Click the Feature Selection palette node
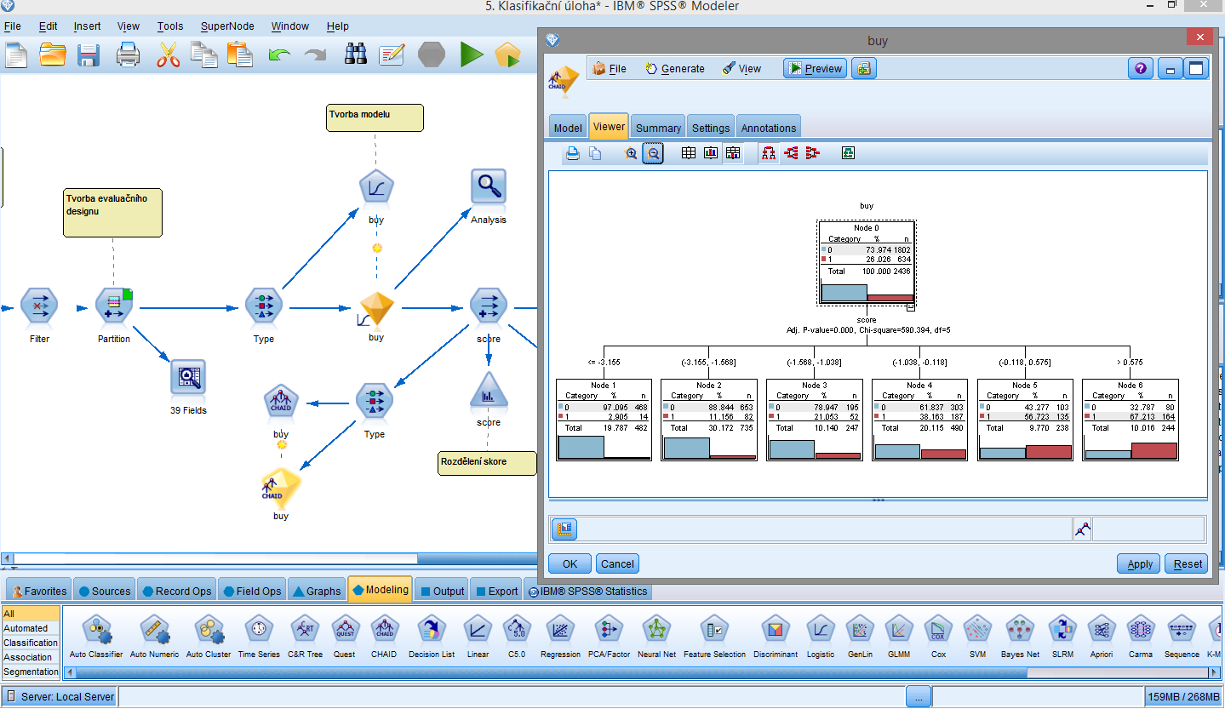This screenshot has width=1225, height=709. point(714,632)
